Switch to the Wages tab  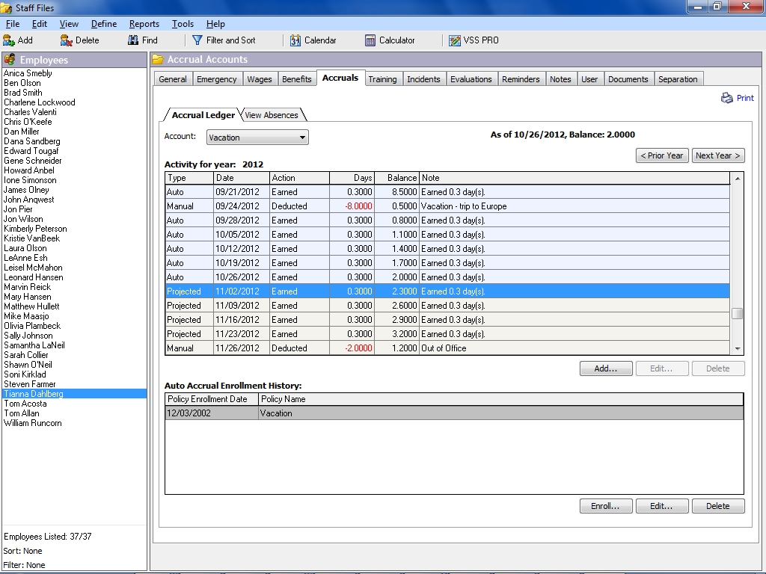click(260, 79)
